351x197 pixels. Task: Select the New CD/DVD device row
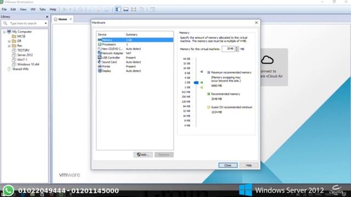click(135, 49)
